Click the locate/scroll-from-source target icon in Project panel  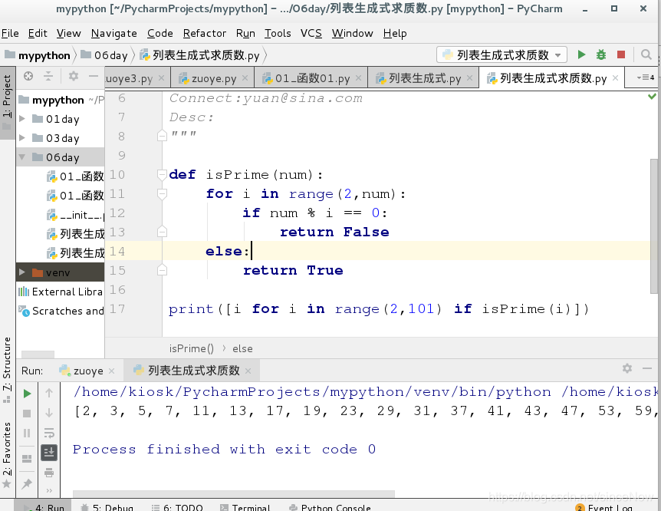pyautogui.click(x=28, y=76)
